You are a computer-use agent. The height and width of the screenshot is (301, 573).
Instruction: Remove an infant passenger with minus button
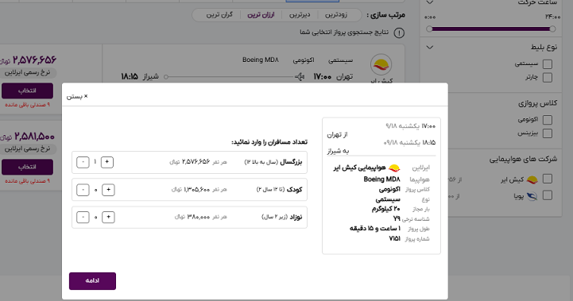pos(83,217)
